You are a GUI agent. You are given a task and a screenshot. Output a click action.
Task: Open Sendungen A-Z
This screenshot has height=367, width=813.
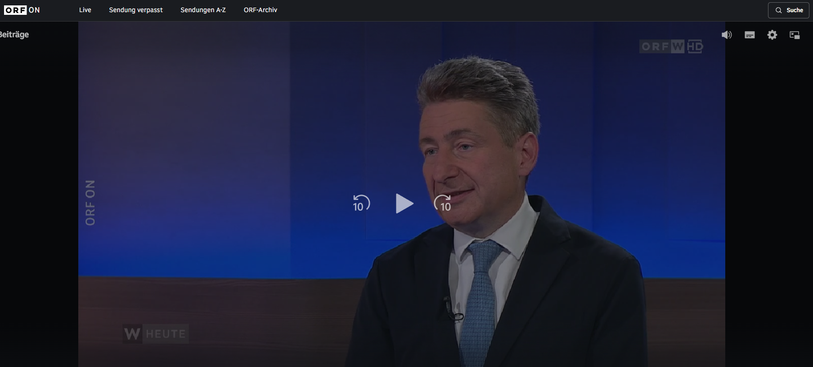point(203,10)
